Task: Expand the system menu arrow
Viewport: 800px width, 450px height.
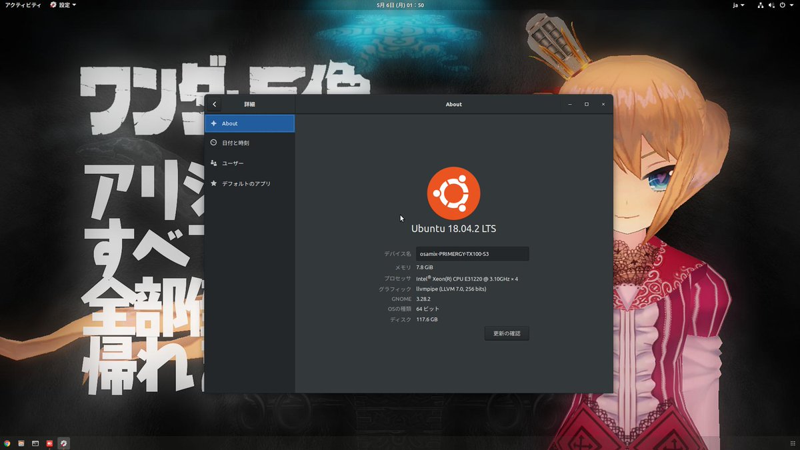Action: coord(792,5)
